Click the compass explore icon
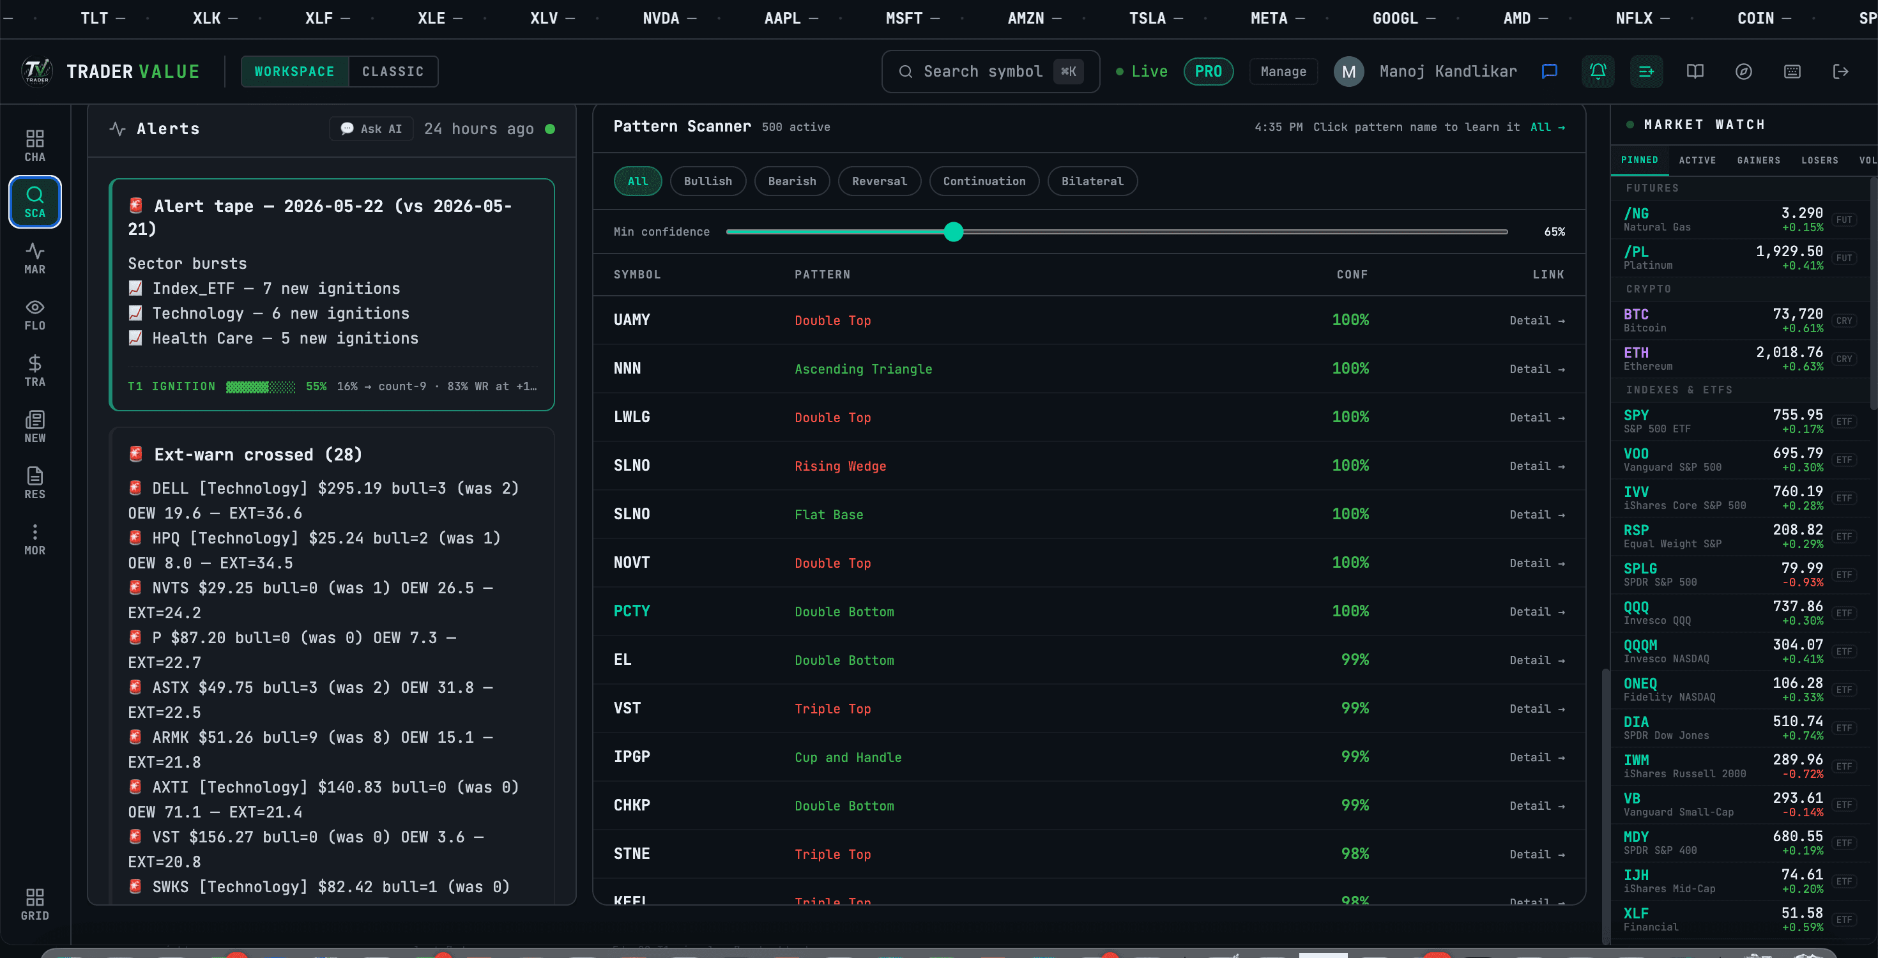The width and height of the screenshot is (1878, 958). tap(1743, 72)
